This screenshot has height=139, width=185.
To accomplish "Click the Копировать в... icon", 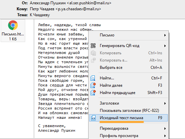I will (x=93, y=60).
